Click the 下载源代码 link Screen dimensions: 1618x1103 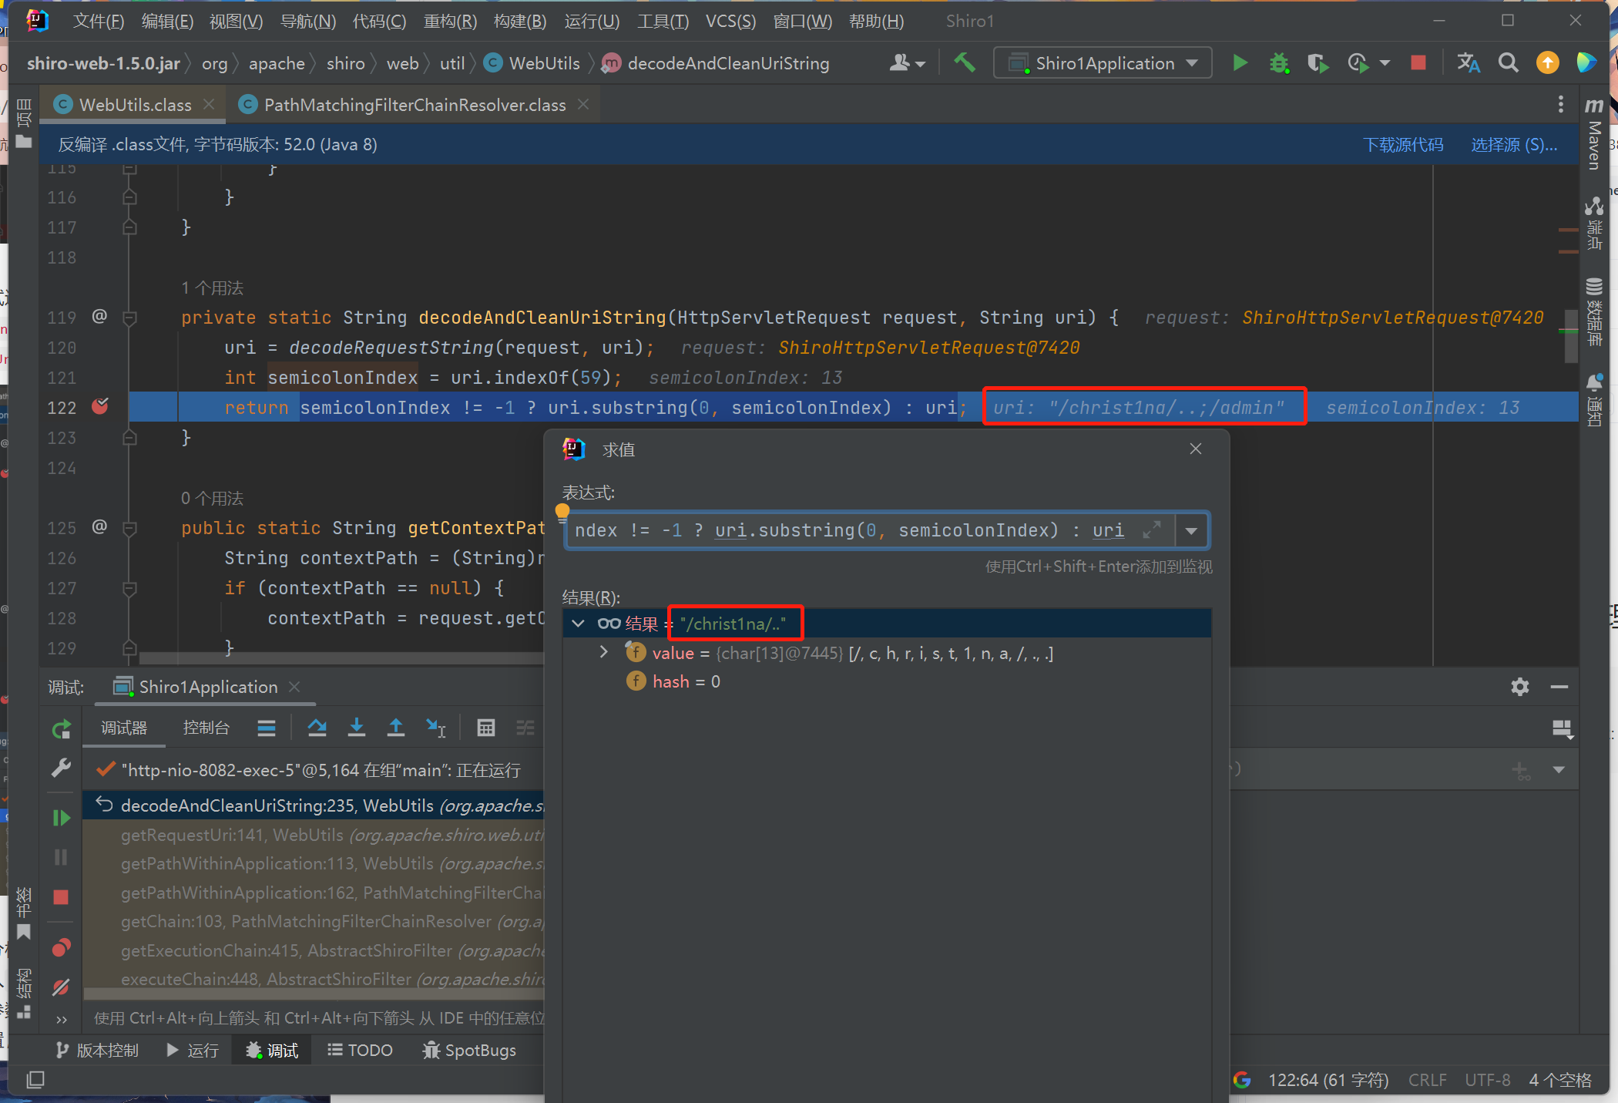point(1403,145)
